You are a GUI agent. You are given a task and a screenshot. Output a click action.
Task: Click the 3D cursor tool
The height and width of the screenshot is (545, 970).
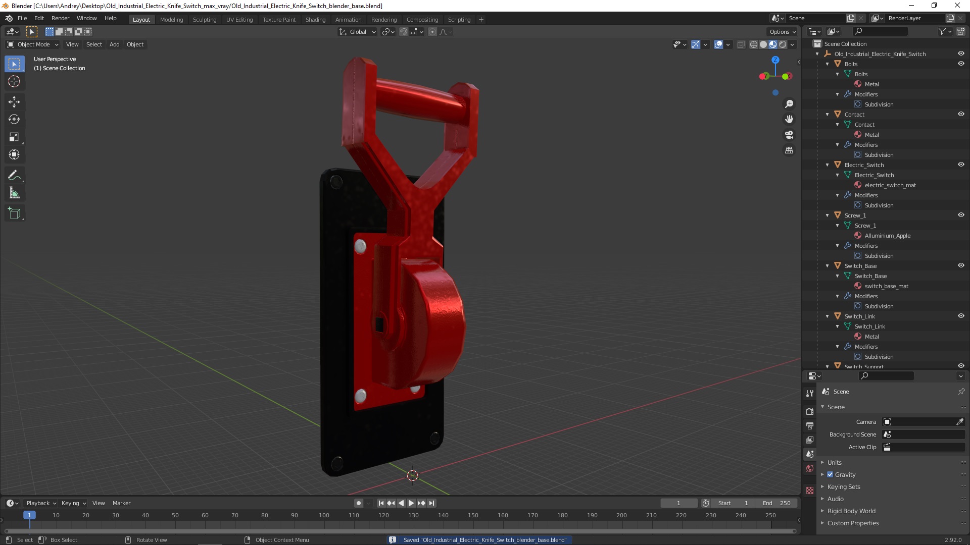click(14, 81)
